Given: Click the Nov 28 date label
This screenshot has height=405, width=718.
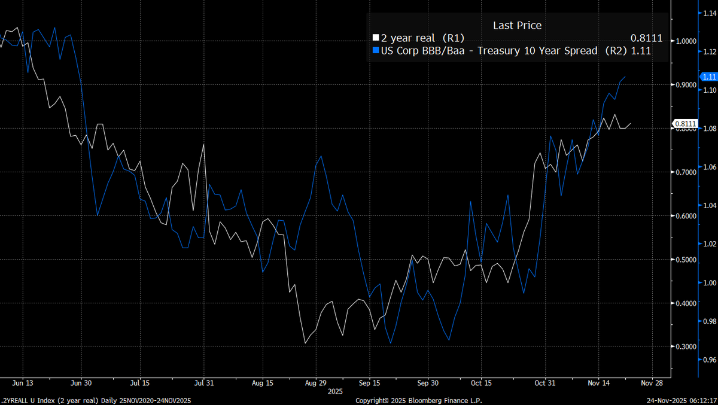Looking at the screenshot, I should point(651,383).
